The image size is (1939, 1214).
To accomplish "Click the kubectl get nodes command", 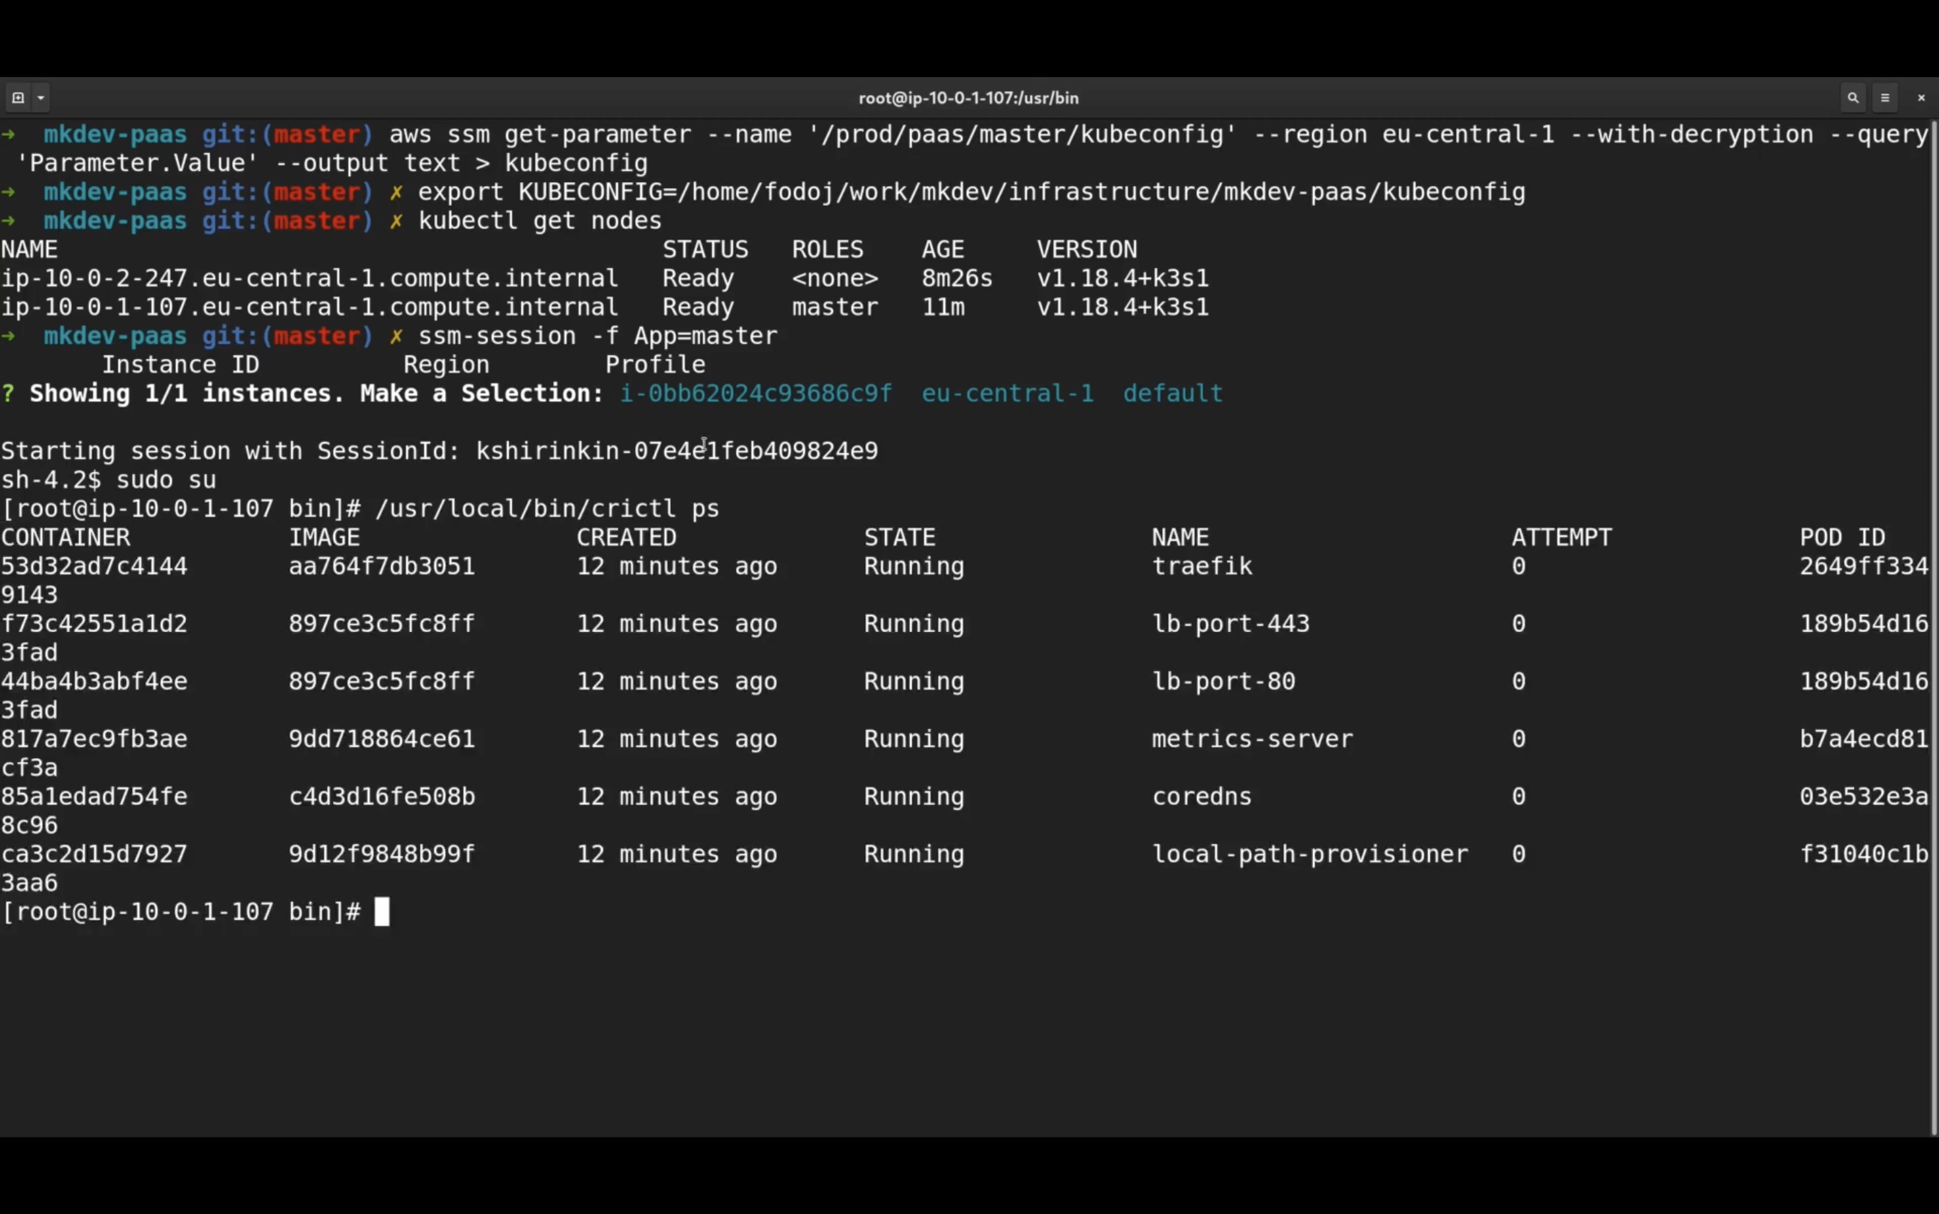I will pyautogui.click(x=540, y=221).
